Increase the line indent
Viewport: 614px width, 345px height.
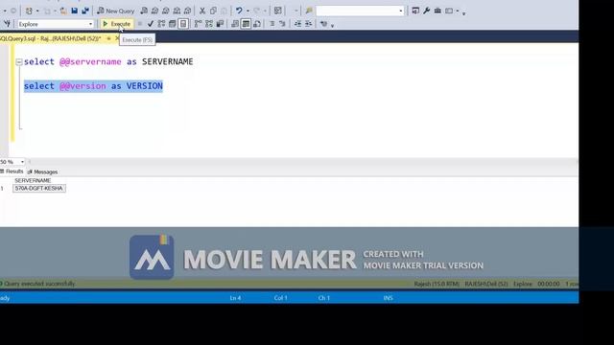click(309, 24)
